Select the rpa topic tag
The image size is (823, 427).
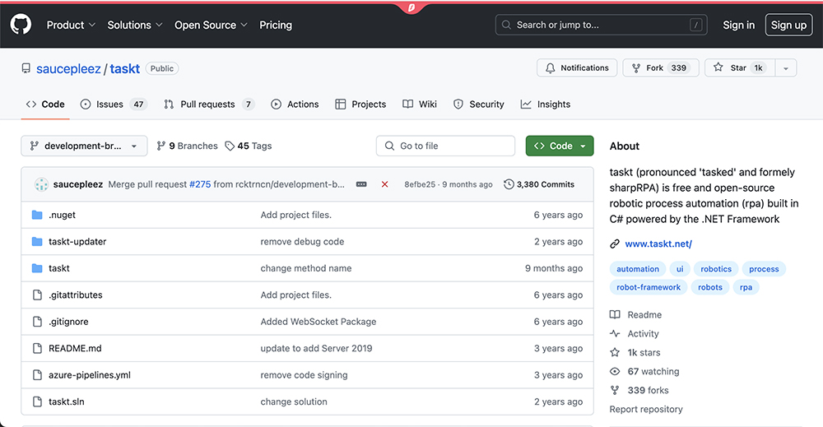[x=746, y=287]
